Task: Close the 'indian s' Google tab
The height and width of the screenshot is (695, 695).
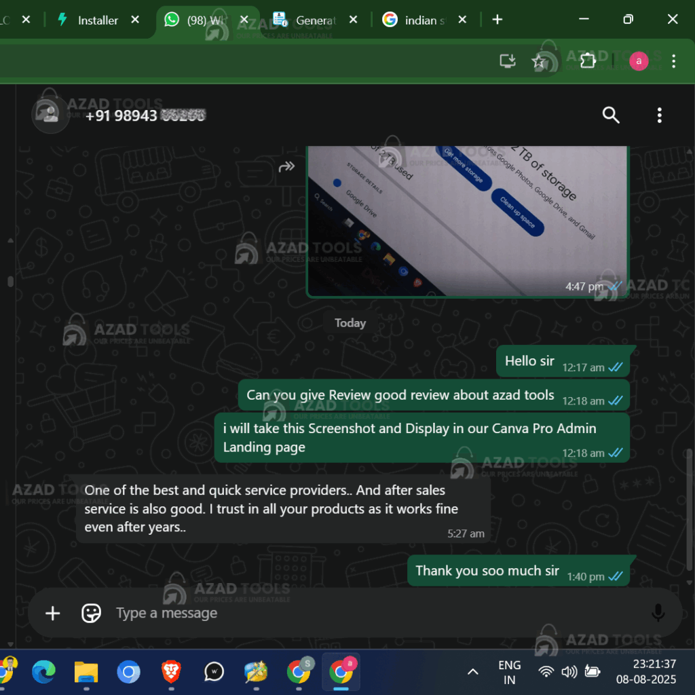Action: tap(462, 20)
